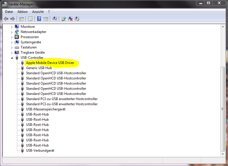This screenshot has height=166, width=228.
Task: Click the Systemgeräte category icon
Action: pyautogui.click(x=17, y=42)
